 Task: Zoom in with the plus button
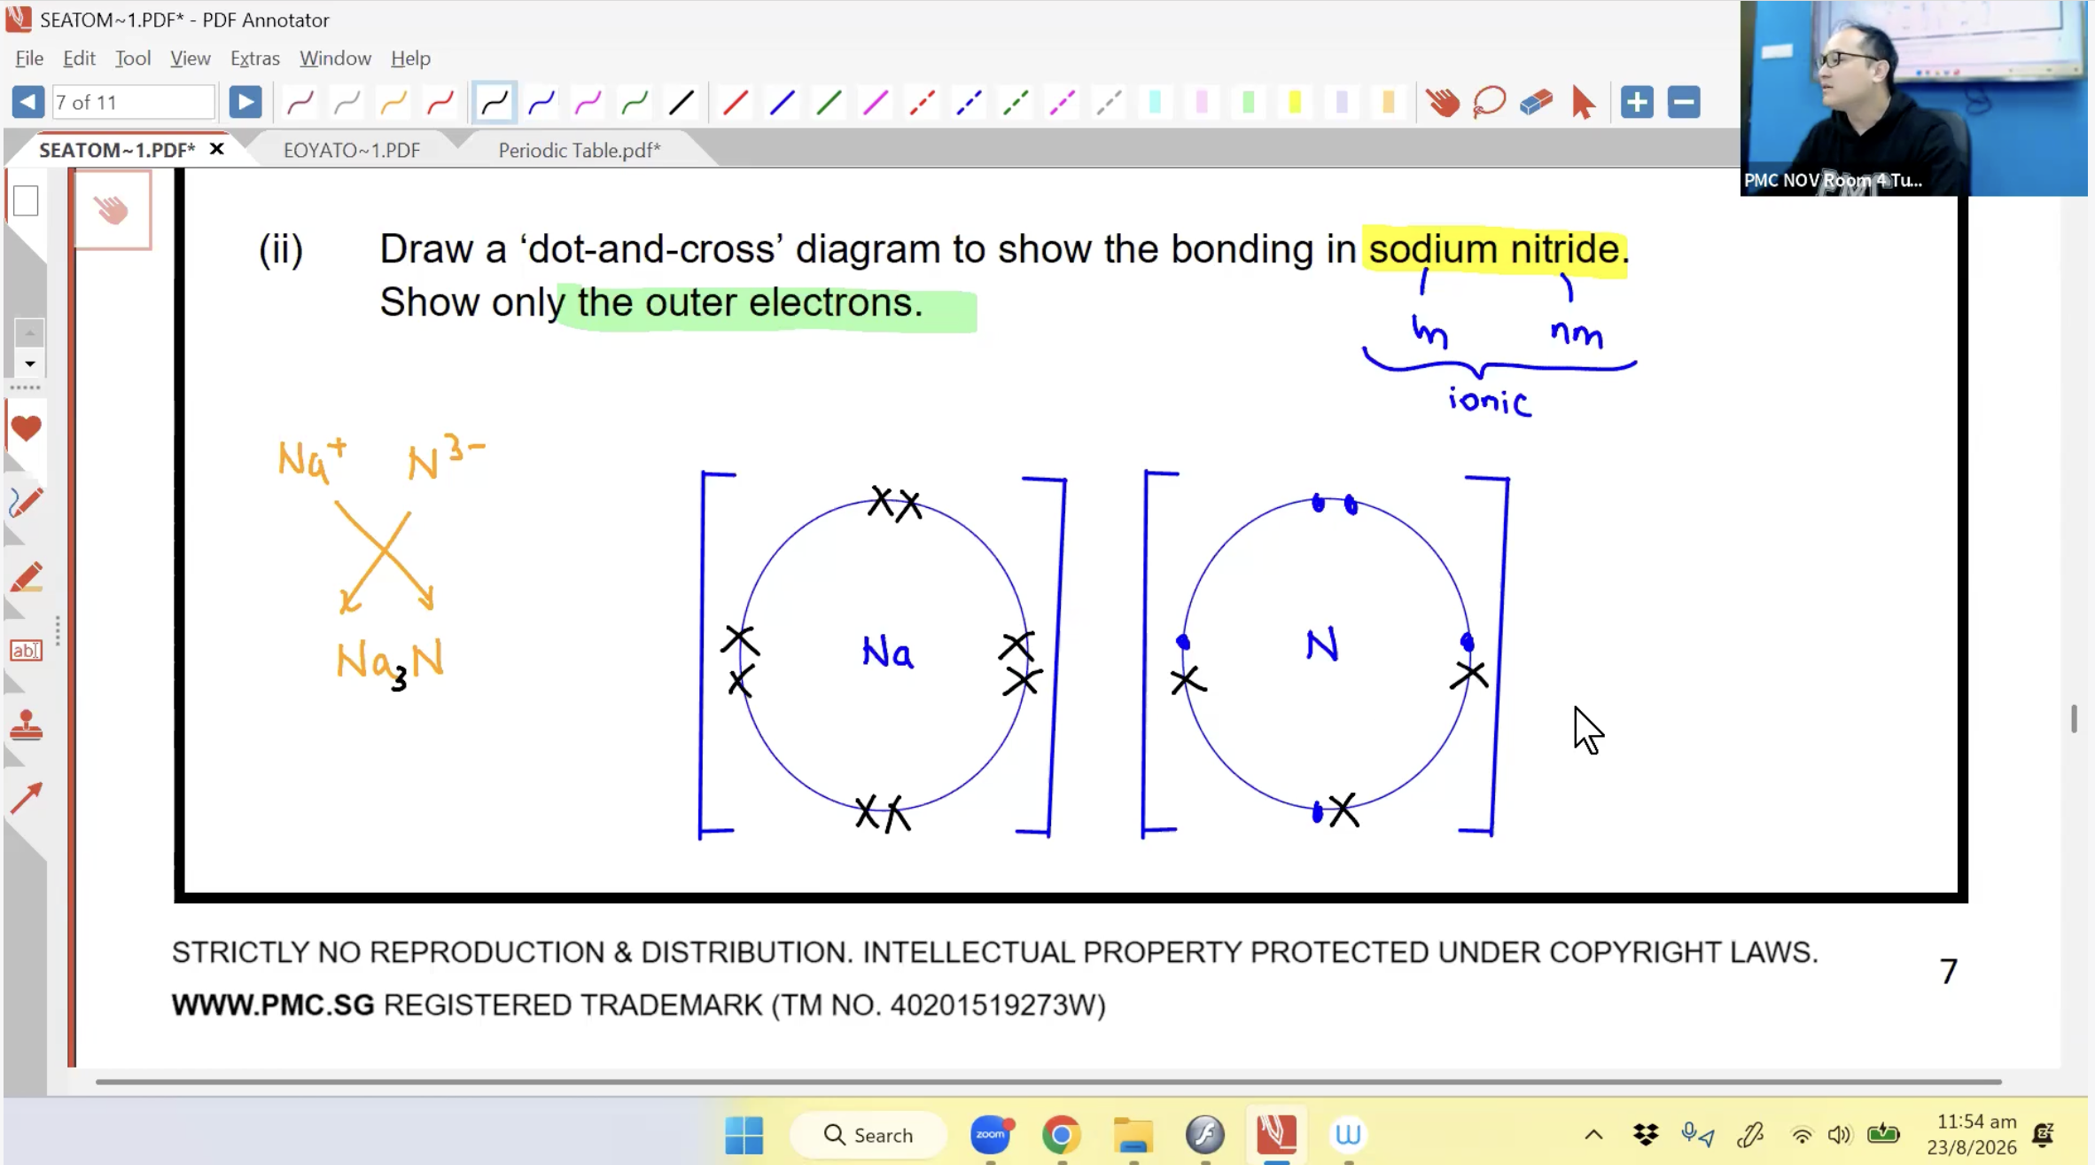tap(1638, 102)
